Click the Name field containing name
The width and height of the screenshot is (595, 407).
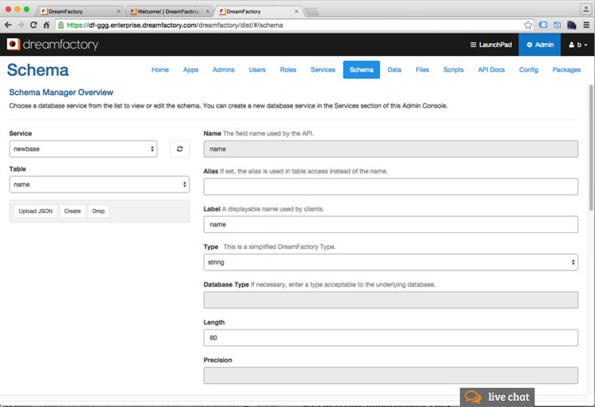(391, 149)
